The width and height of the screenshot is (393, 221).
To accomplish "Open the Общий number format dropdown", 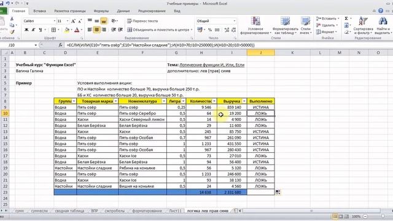I will [x=235, y=21].
